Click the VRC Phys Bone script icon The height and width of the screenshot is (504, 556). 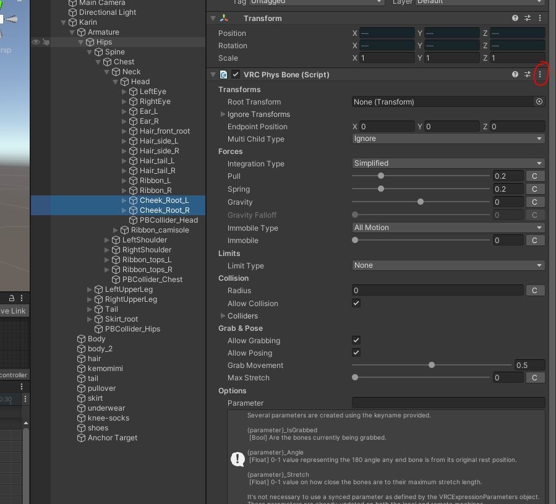pyautogui.click(x=223, y=74)
